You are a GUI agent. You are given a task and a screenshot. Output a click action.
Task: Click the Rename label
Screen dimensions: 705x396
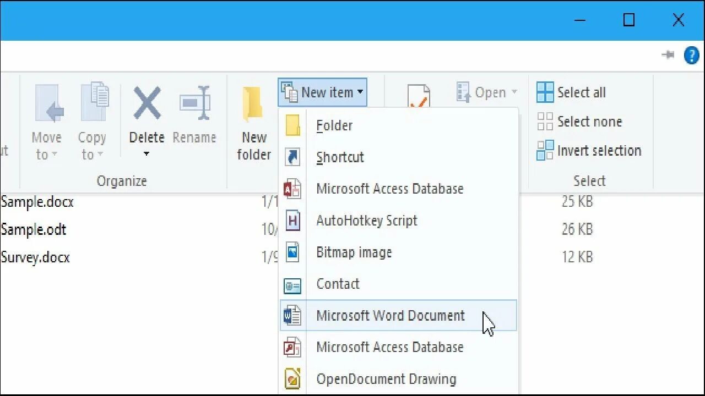[x=194, y=137]
